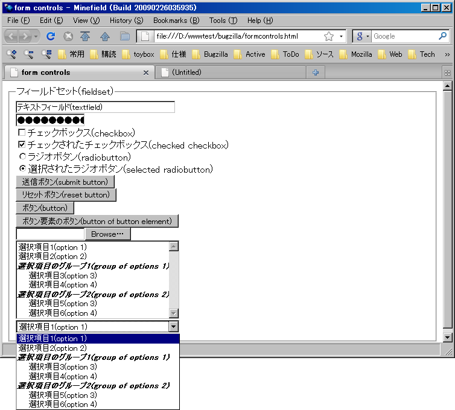The height and width of the screenshot is (410, 455).
Task: Open the 常用 bookmarks folder
Action: (71, 54)
